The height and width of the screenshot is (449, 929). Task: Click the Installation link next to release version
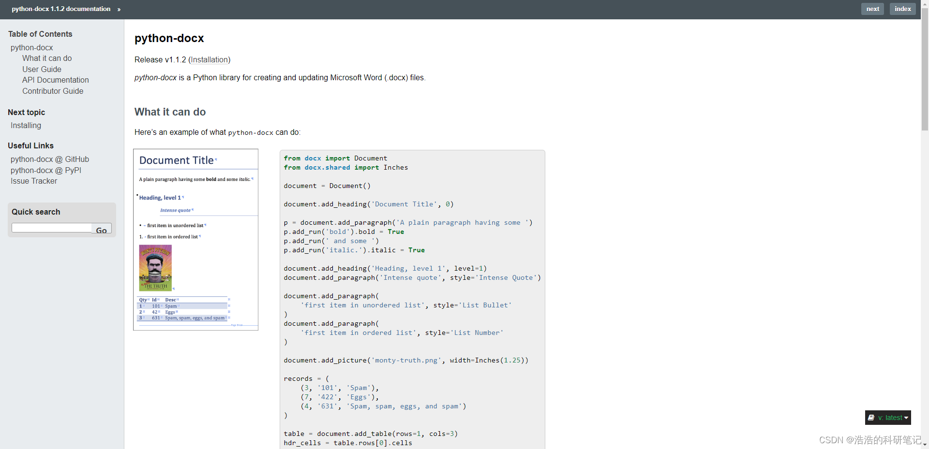coord(210,59)
